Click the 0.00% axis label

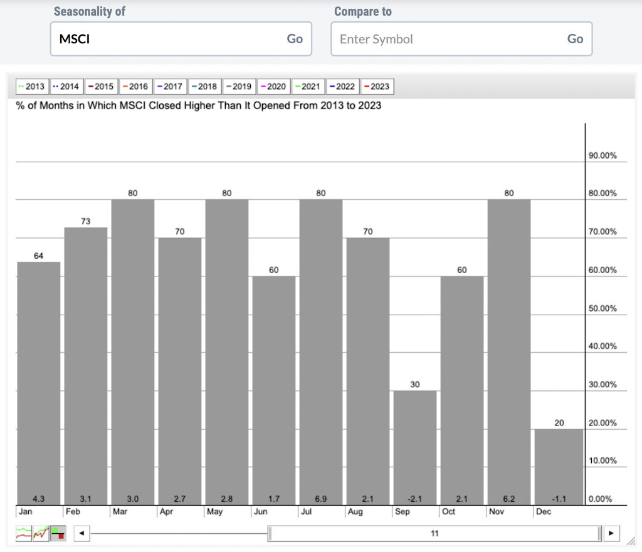(x=600, y=499)
